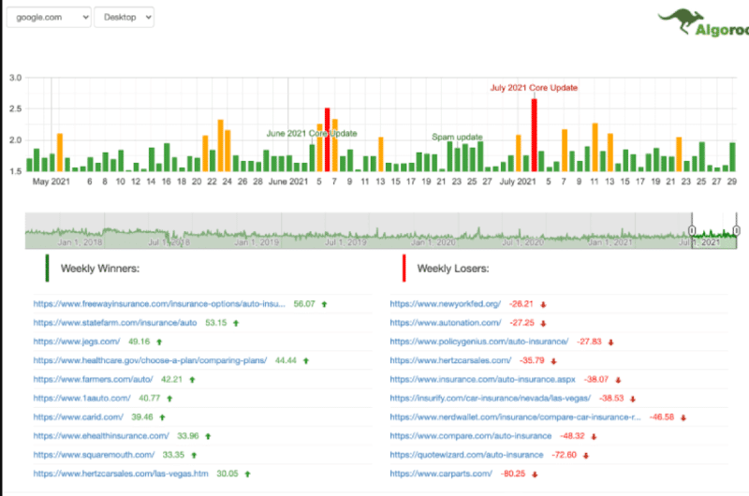The height and width of the screenshot is (496, 749).
Task: Click red down arrow beside -80.25
Action: pos(535,474)
